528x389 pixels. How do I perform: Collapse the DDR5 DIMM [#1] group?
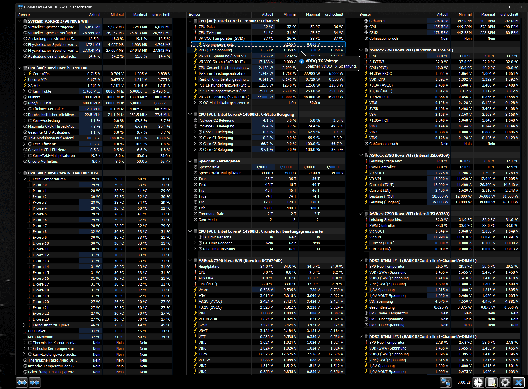tap(361, 261)
